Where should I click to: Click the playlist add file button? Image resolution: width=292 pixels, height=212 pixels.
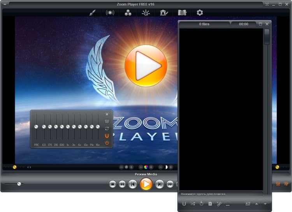[x=210, y=204]
